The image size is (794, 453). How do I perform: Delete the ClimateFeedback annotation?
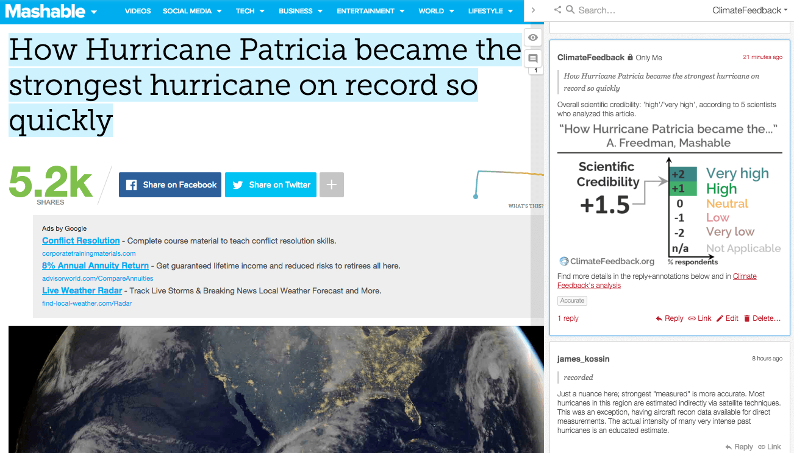click(x=762, y=318)
